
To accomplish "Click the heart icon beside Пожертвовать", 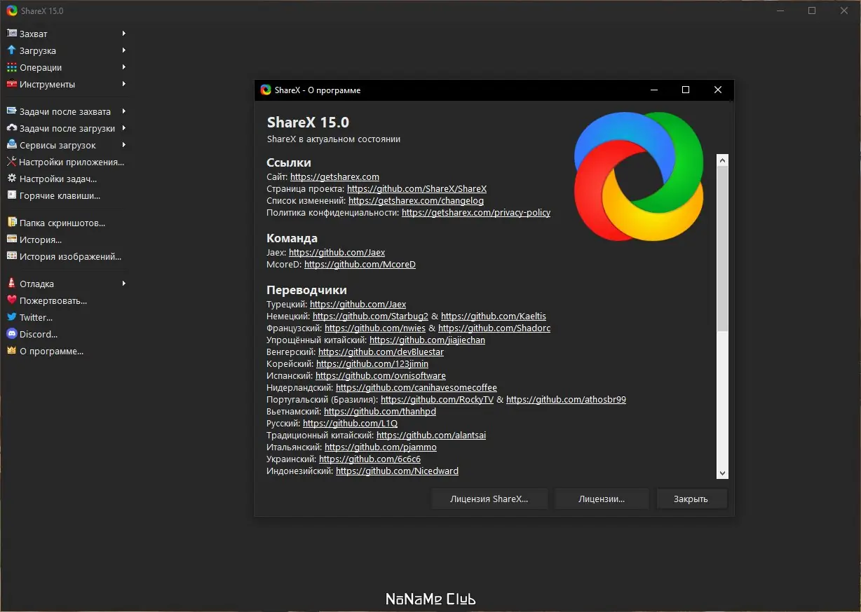I will (11, 300).
